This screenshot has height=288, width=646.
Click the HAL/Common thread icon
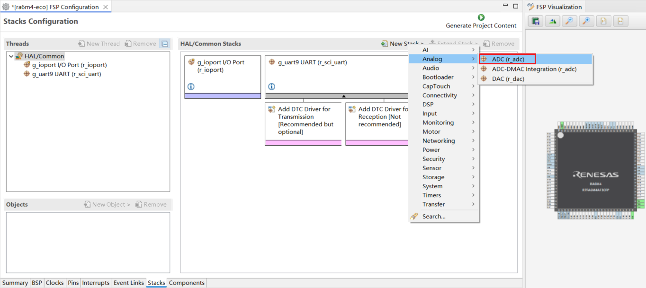pos(19,56)
